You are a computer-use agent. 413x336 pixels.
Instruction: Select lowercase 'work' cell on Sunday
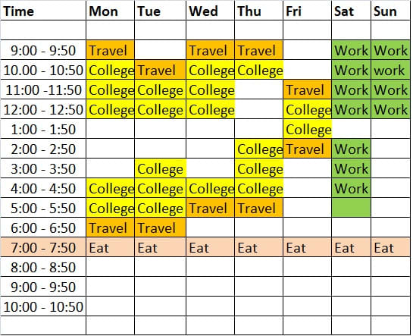(x=390, y=70)
